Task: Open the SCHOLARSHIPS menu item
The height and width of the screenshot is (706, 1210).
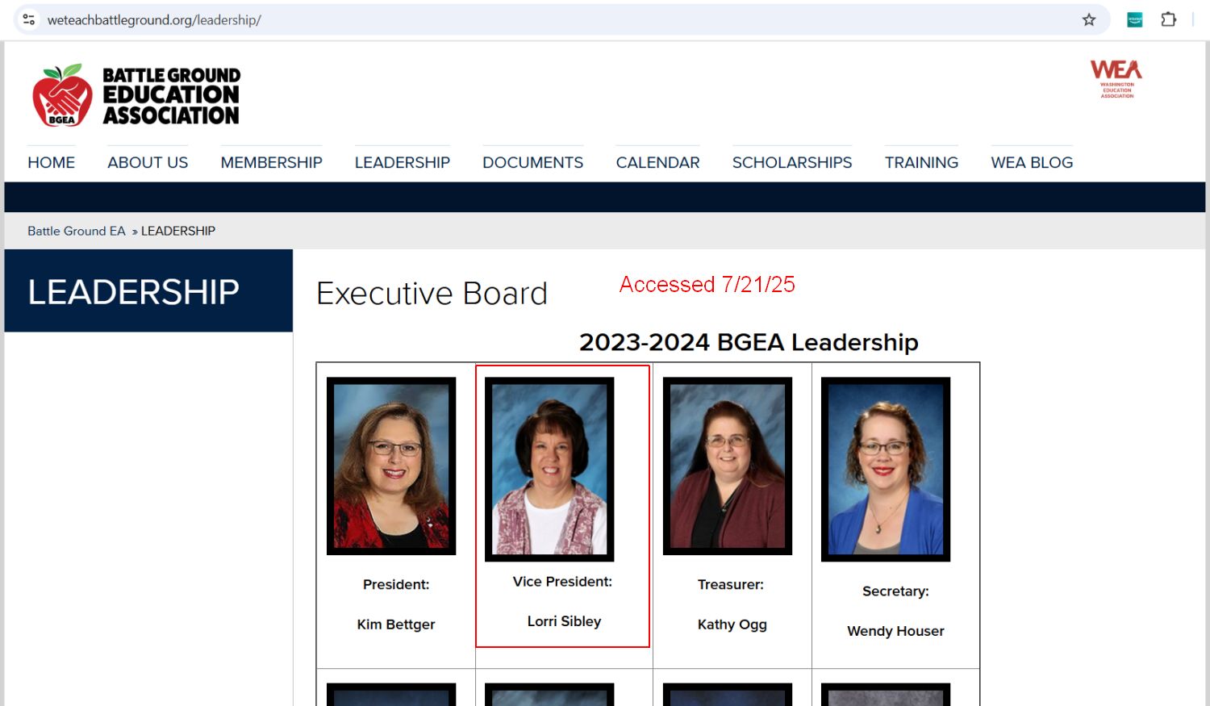Action: [792, 162]
